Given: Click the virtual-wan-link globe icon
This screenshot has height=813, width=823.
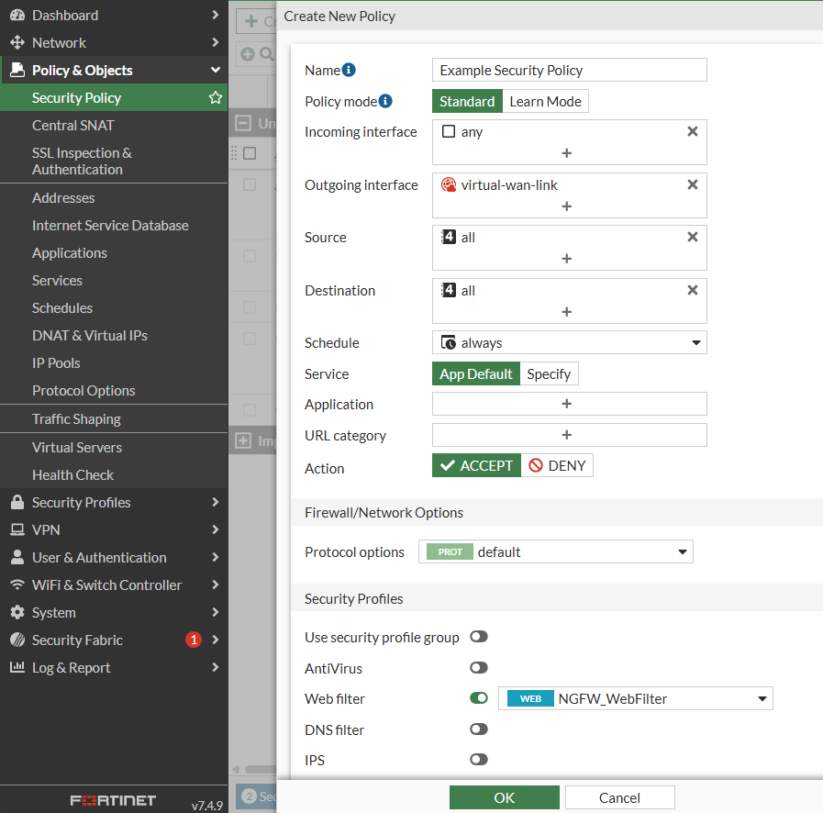Looking at the screenshot, I should (449, 184).
